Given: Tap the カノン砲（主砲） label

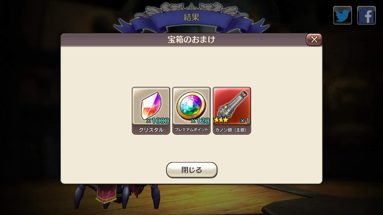Looking at the screenshot, I should coord(232,130).
